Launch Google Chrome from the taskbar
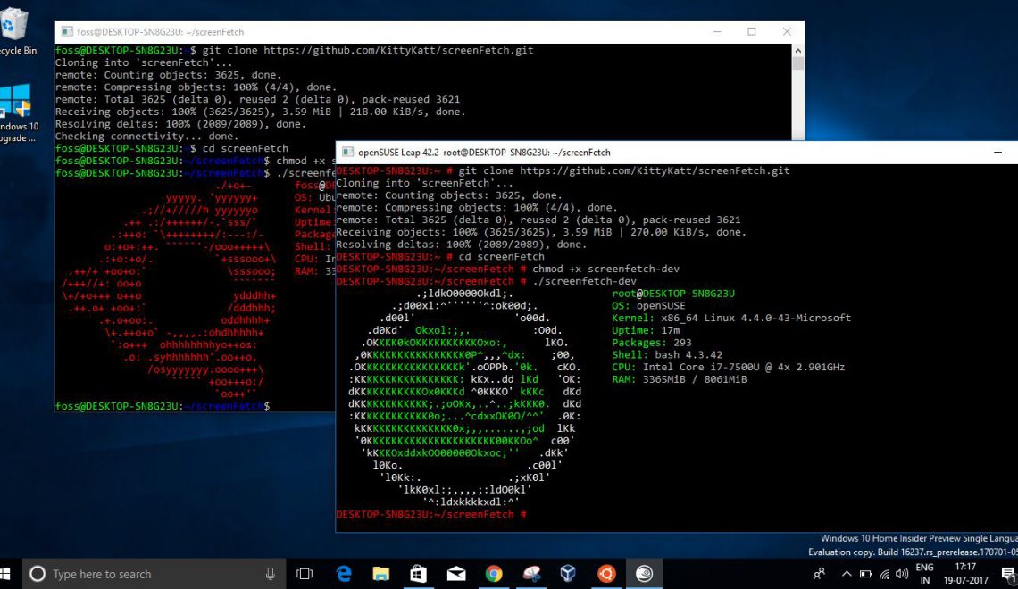The height and width of the screenshot is (589, 1018). coord(494,574)
